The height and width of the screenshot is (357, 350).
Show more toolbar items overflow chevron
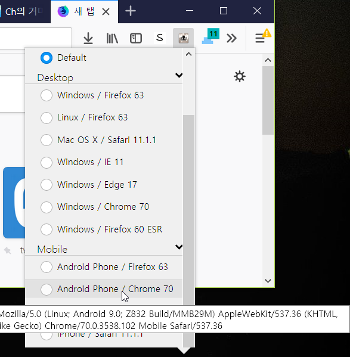tap(231, 38)
